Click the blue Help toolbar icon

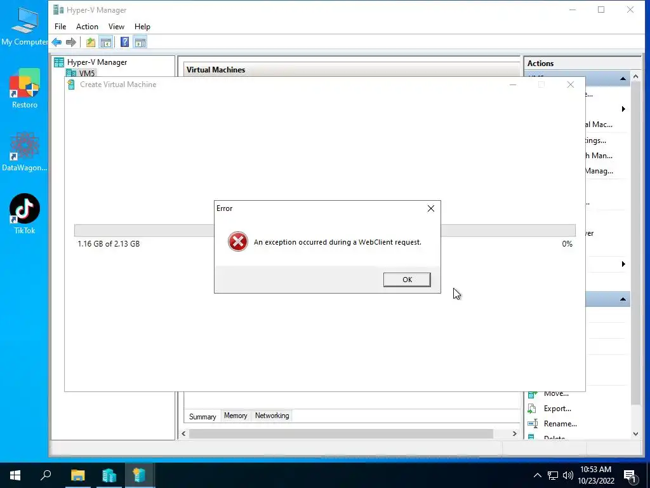pyautogui.click(x=124, y=42)
